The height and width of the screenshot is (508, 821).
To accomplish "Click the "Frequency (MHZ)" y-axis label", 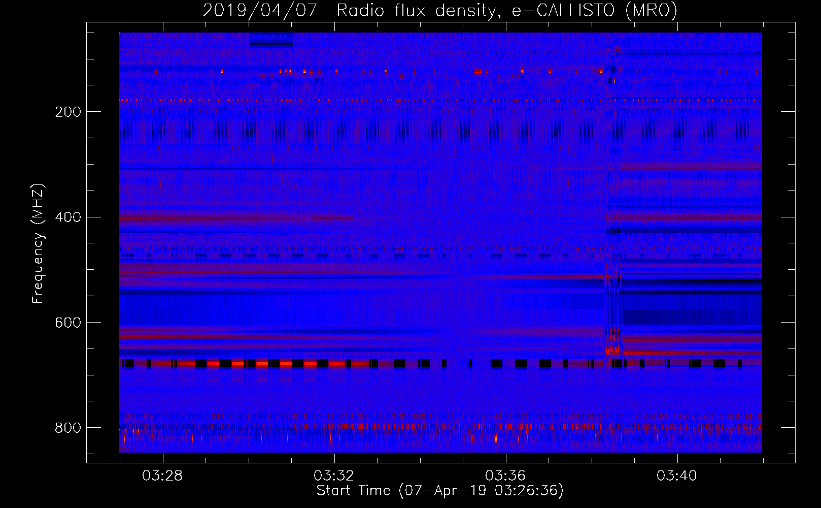I will [x=38, y=244].
